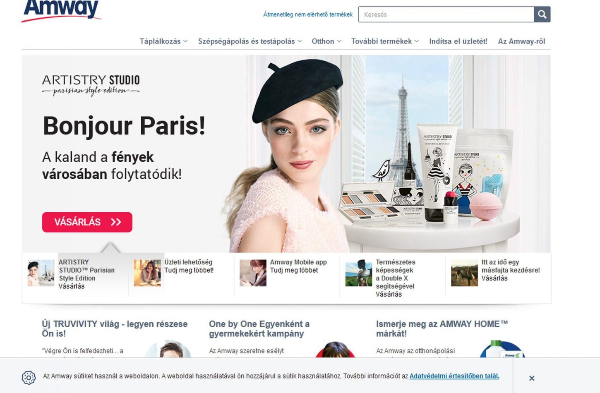Expand the További termékek menu

point(385,41)
